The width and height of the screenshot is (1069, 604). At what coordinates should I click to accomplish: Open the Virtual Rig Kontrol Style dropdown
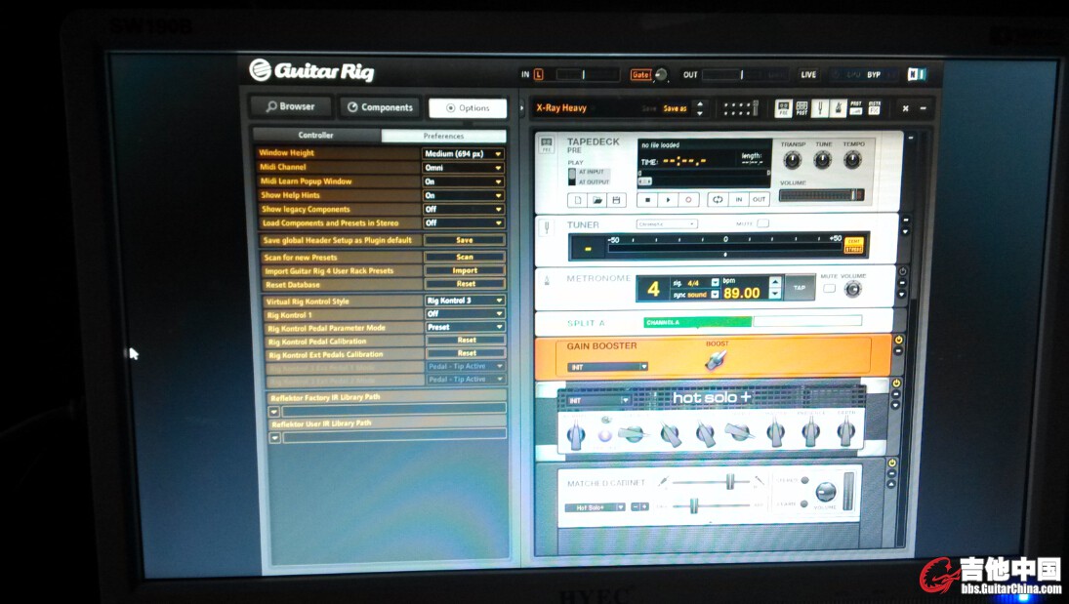[x=465, y=300]
